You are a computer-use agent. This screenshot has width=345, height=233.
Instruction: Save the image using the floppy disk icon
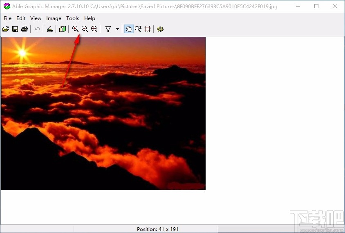[x=15, y=29]
